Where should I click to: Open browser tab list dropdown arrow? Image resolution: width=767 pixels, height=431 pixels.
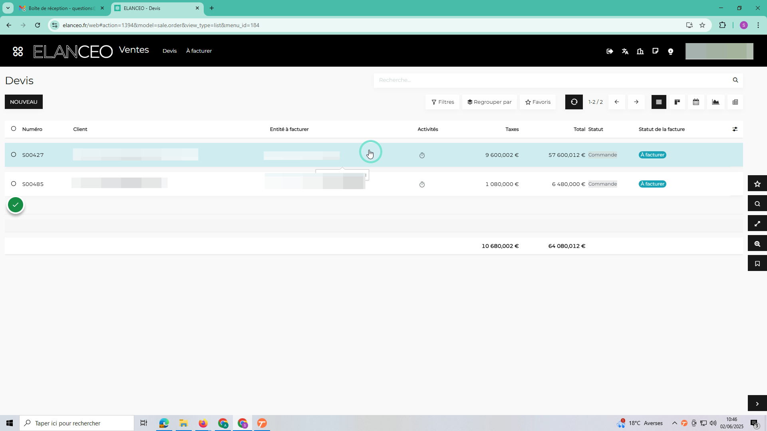click(8, 8)
